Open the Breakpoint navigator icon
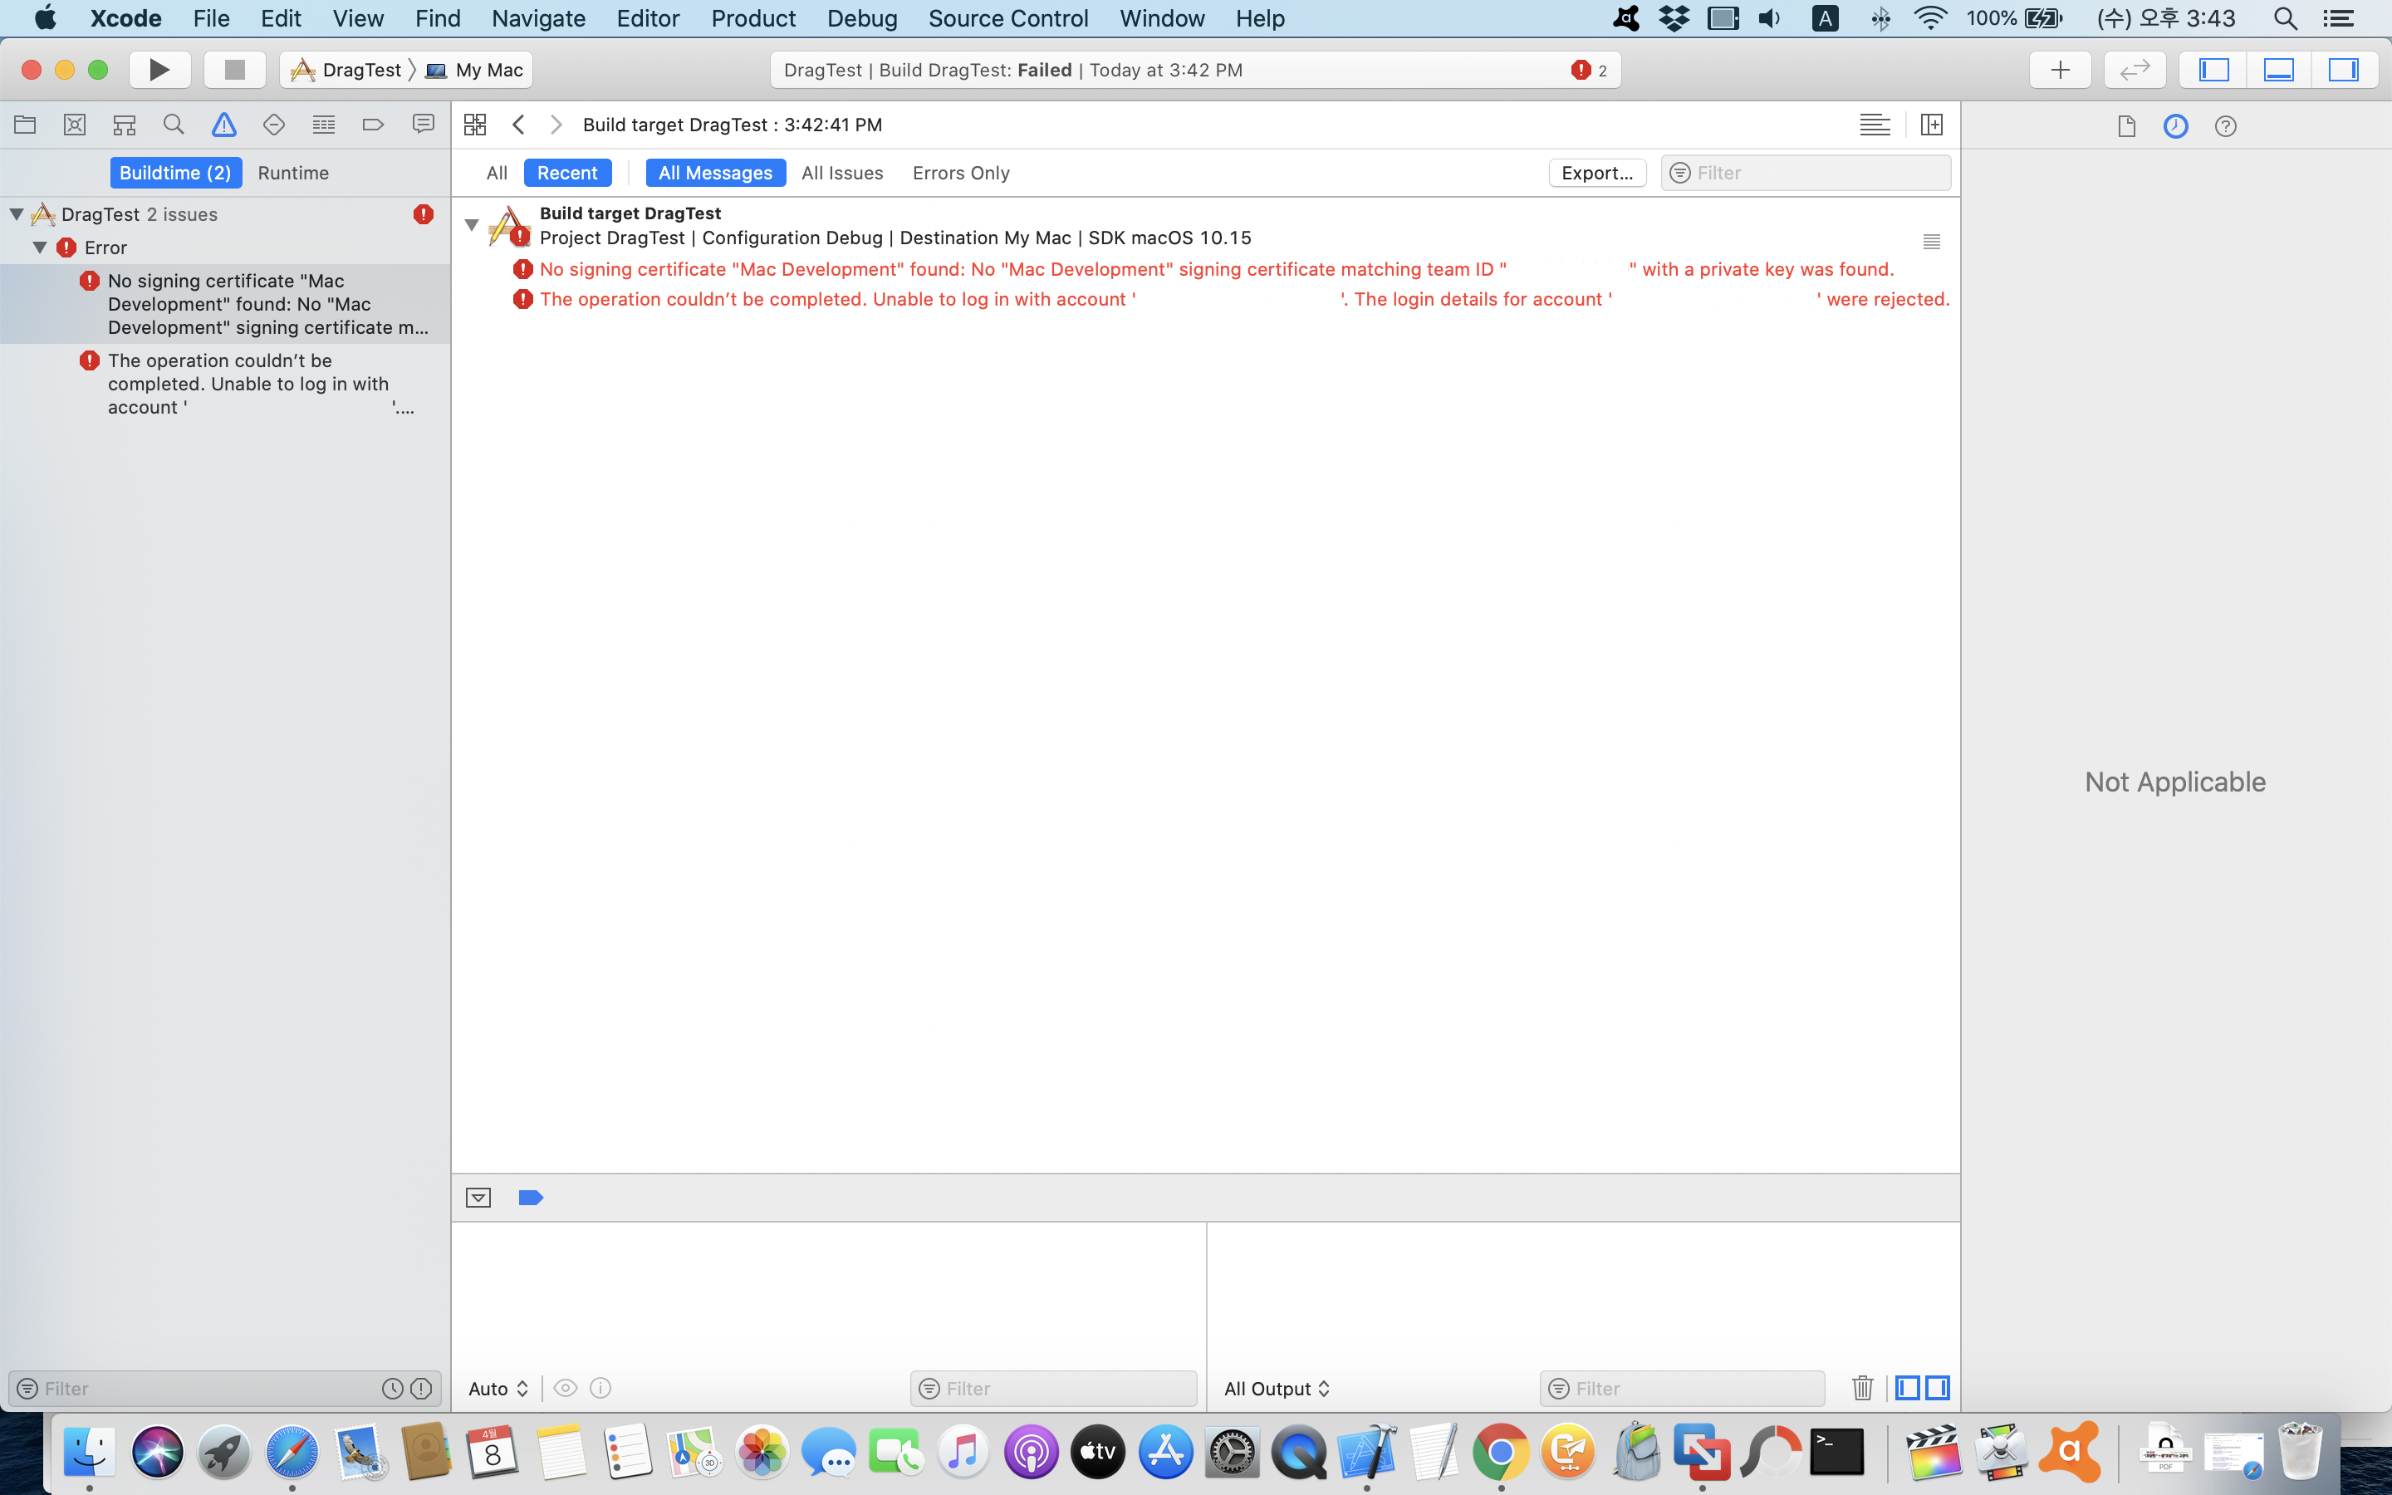The width and height of the screenshot is (2392, 1495). [x=373, y=125]
